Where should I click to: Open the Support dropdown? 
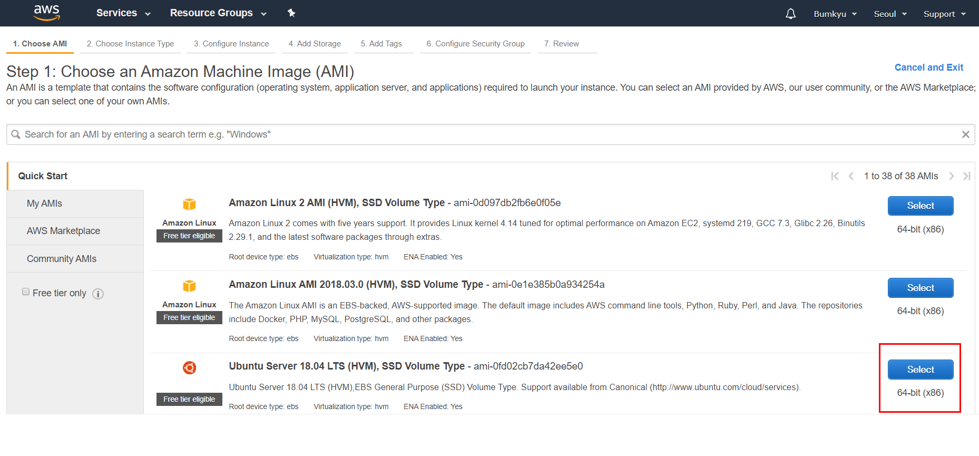[945, 14]
